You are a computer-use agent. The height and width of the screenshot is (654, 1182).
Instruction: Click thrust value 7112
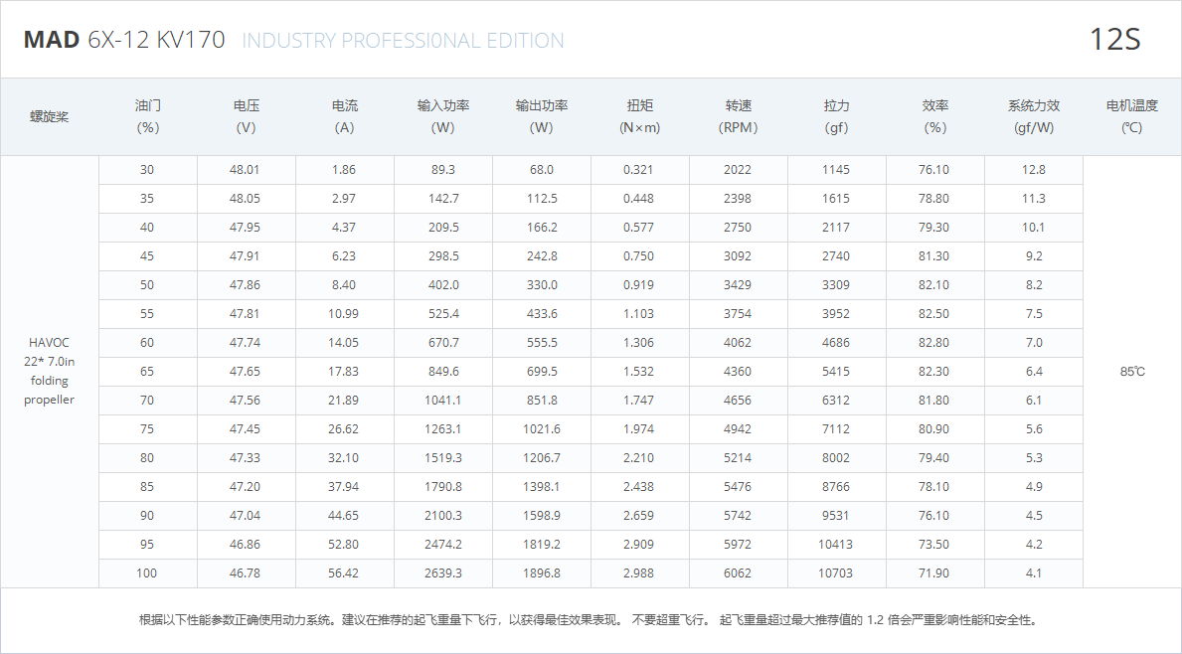(x=836, y=428)
